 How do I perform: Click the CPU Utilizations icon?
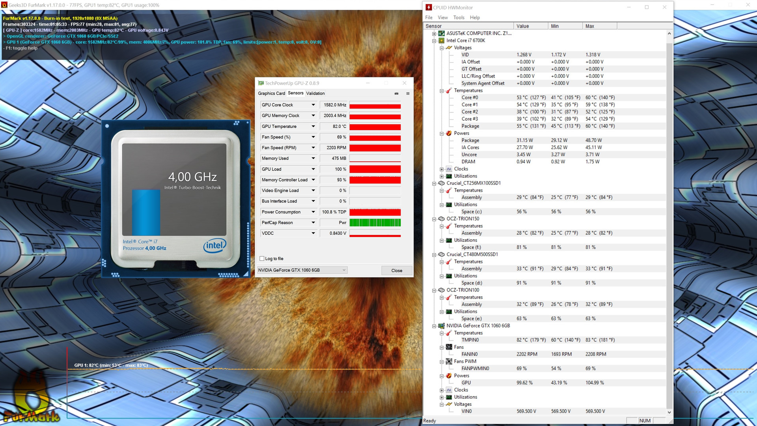[x=449, y=176]
